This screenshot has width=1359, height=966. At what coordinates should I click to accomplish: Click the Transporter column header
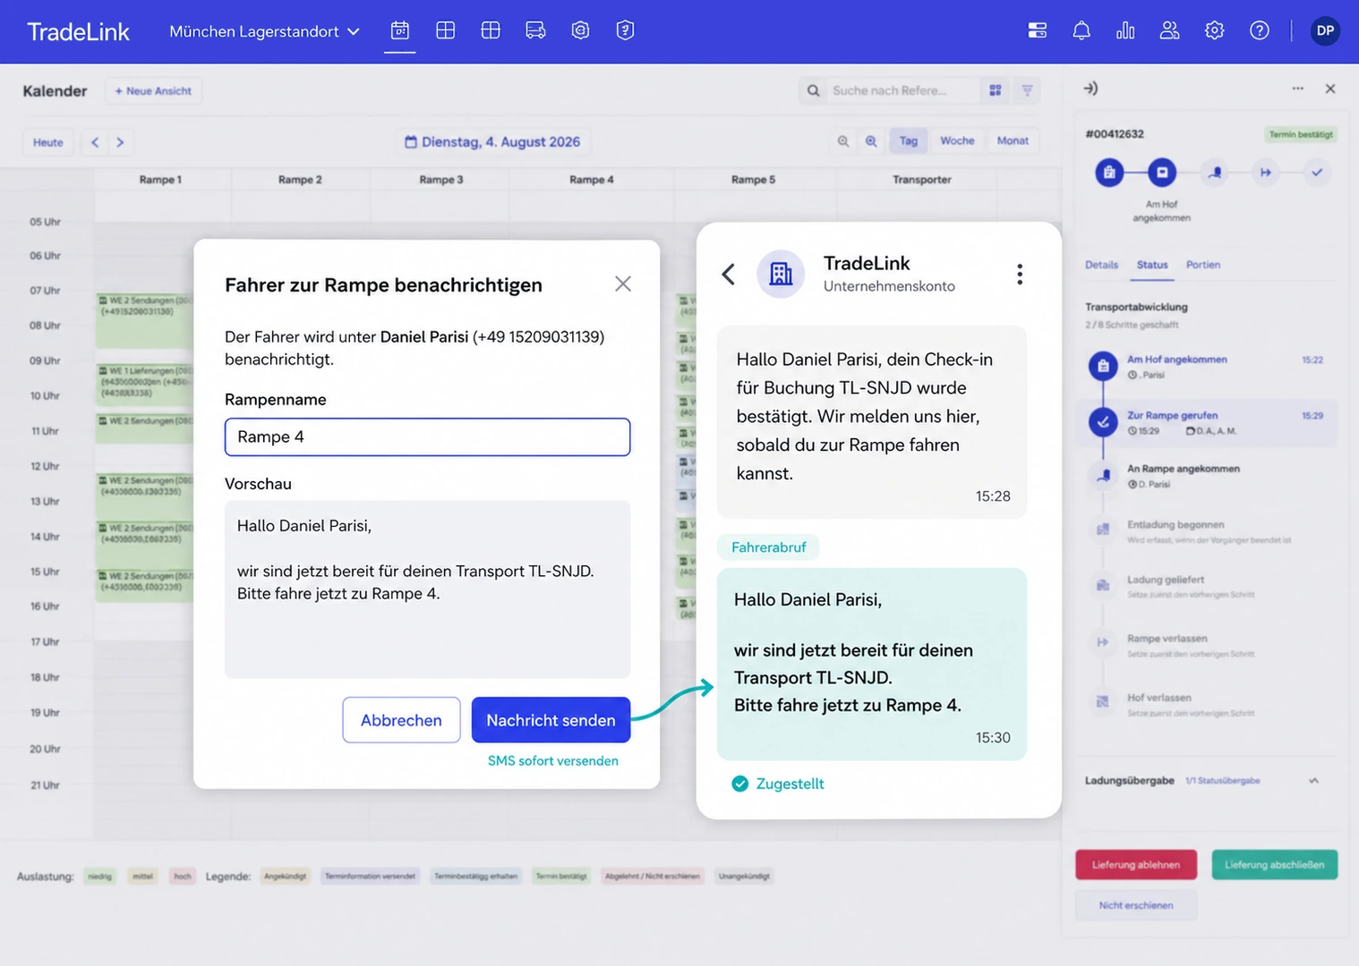point(921,180)
